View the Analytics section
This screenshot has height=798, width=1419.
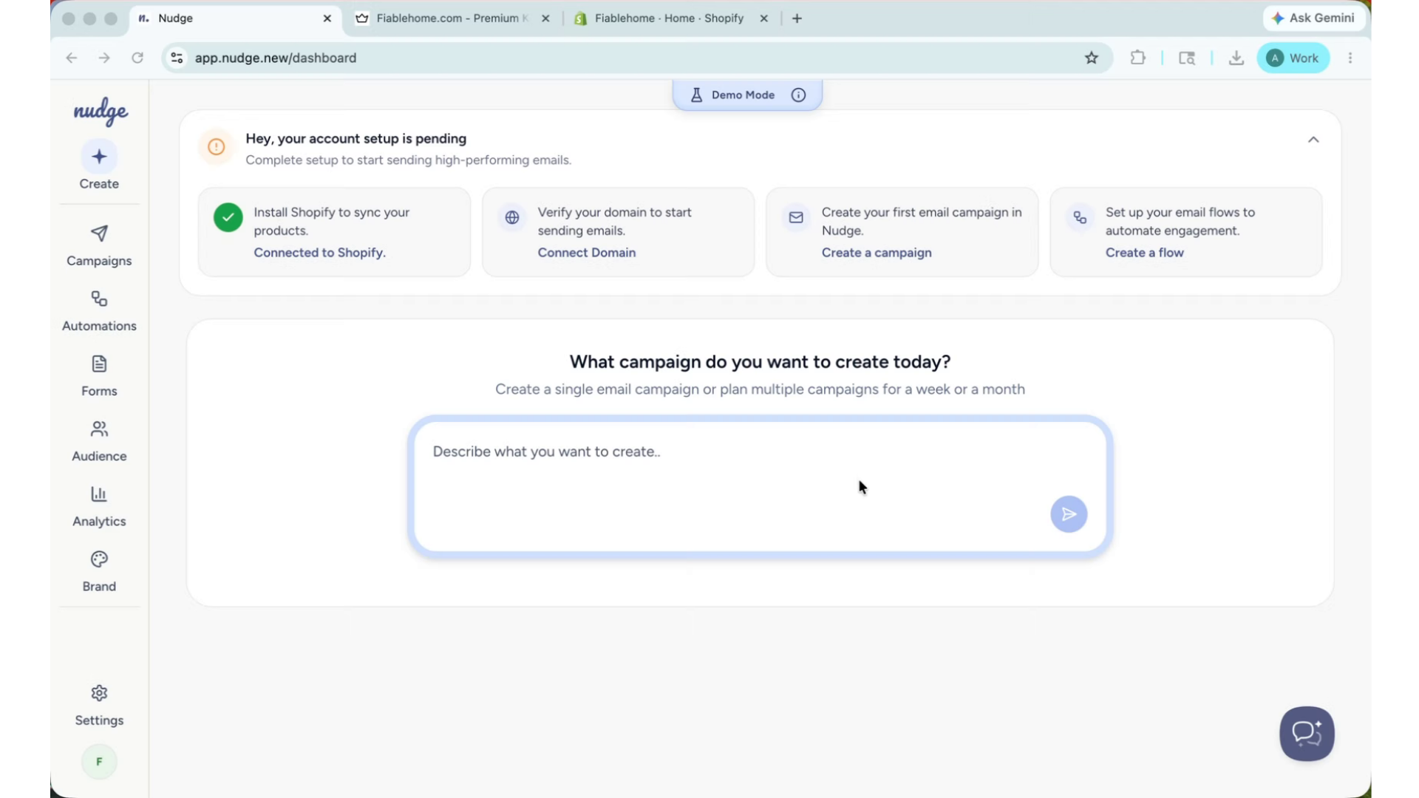click(x=99, y=505)
